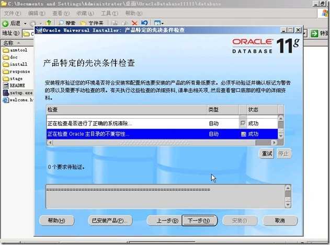Click the green Go (转到) arrow icon
330x245 pixels.
pyautogui.click(x=314, y=33)
